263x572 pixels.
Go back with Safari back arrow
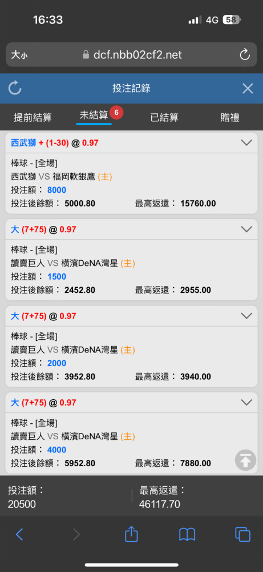click(19, 534)
